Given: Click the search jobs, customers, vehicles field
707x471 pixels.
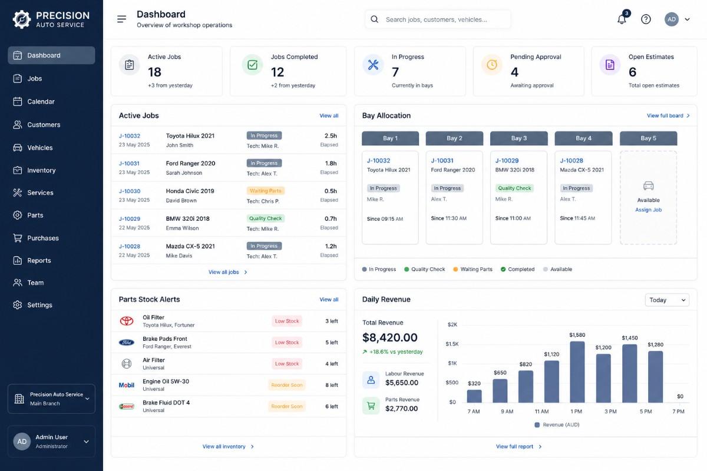Looking at the screenshot, I should click(x=438, y=19).
